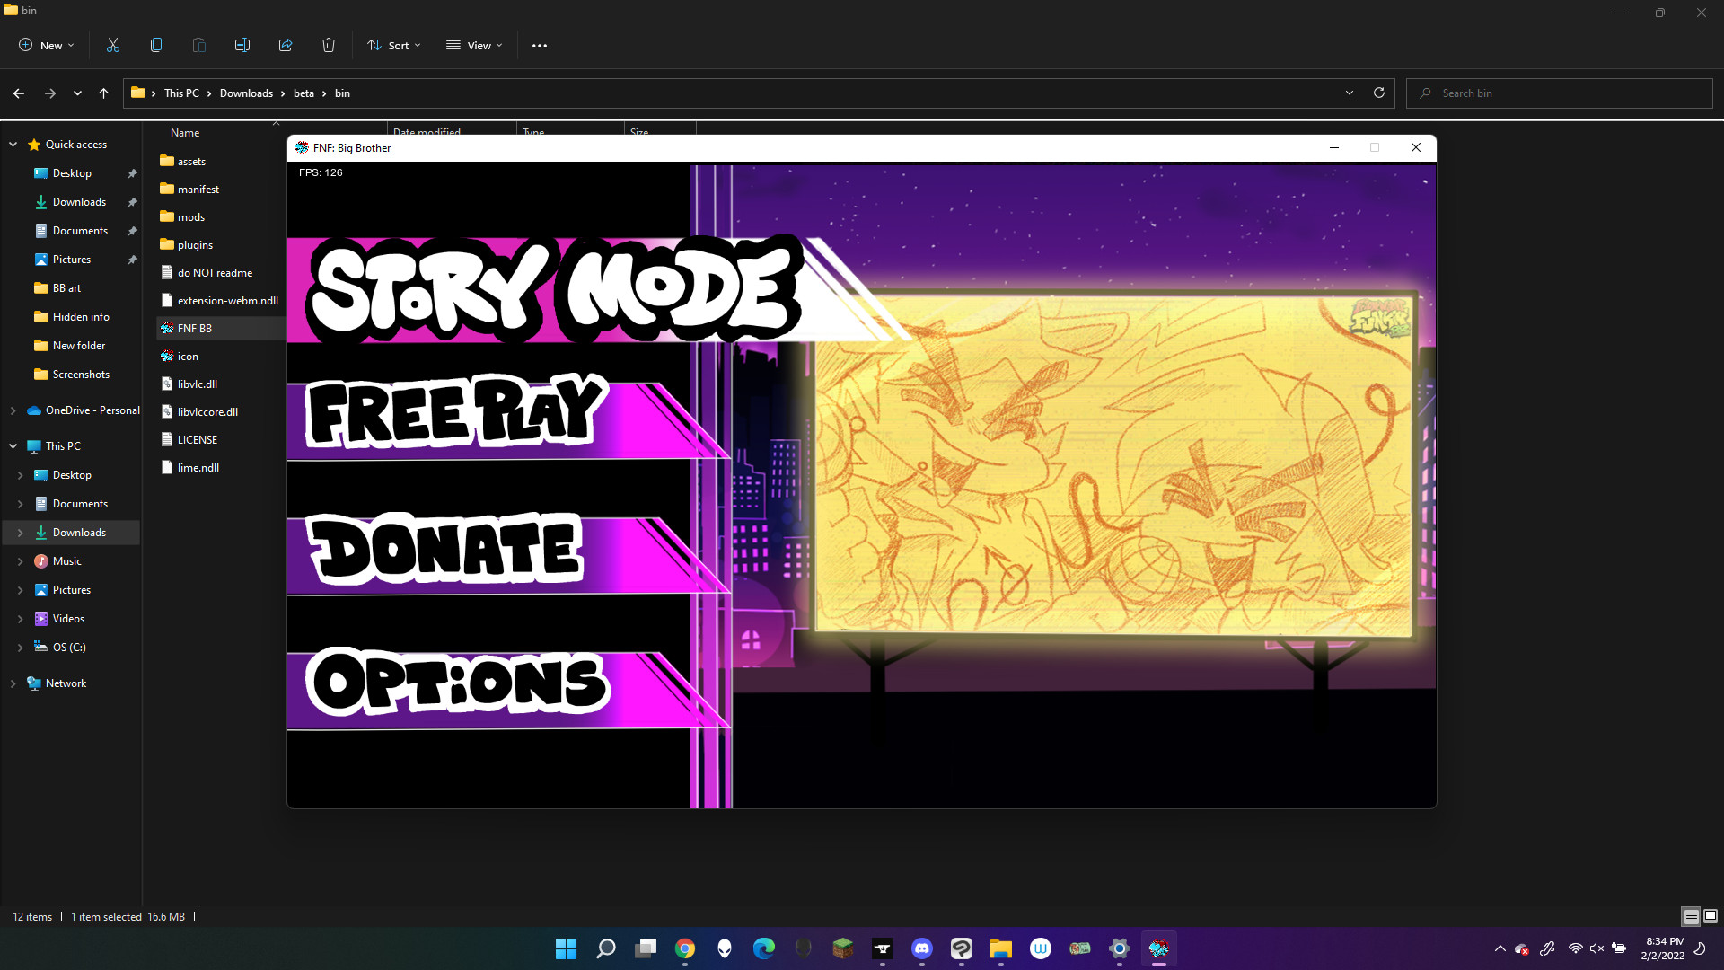Open Task View on taskbar
This screenshot has width=1724, height=970.
(x=646, y=948)
